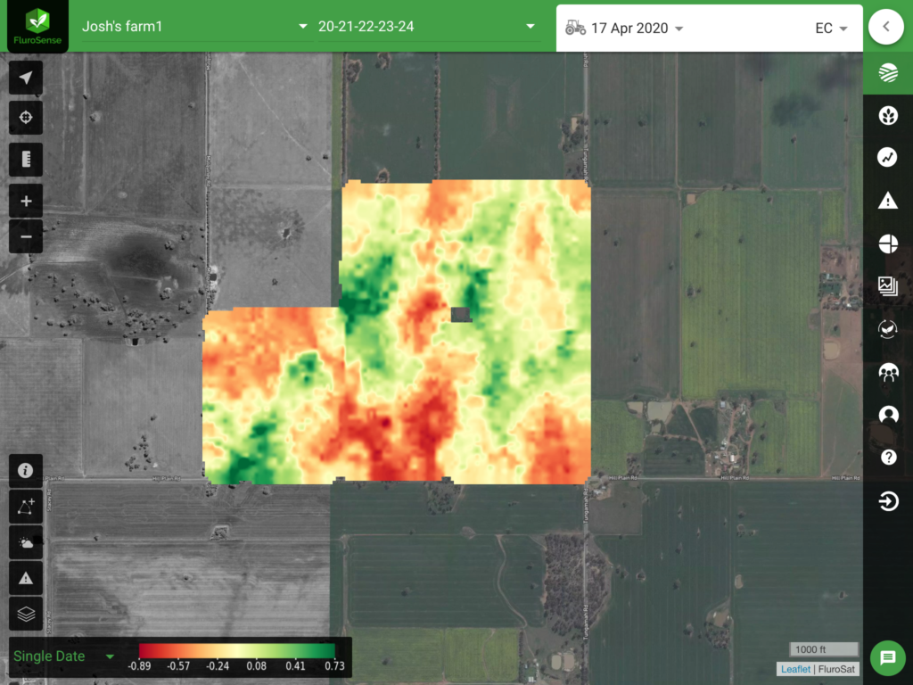Open the chat message bubble
This screenshot has height=685, width=913.
tap(887, 657)
